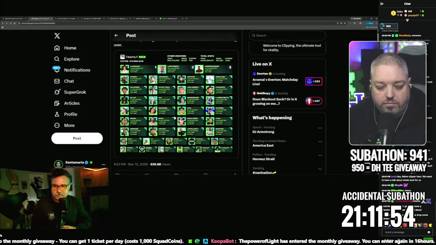Click the X logo icon
This screenshot has width=436, height=245.
click(57, 36)
